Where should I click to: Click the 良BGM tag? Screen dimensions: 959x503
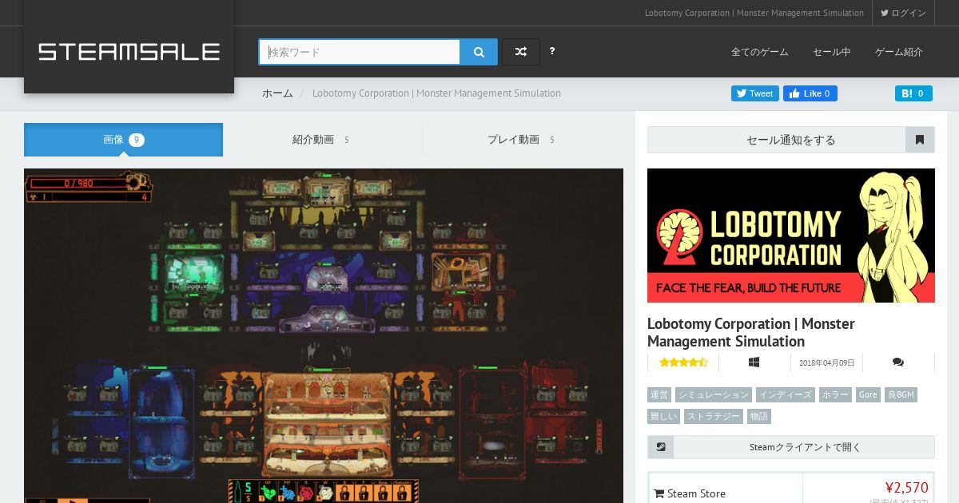[901, 394]
